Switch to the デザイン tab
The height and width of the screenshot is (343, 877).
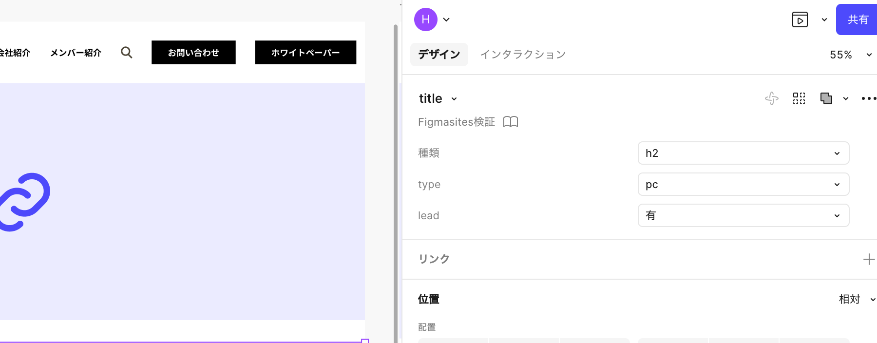(x=439, y=55)
